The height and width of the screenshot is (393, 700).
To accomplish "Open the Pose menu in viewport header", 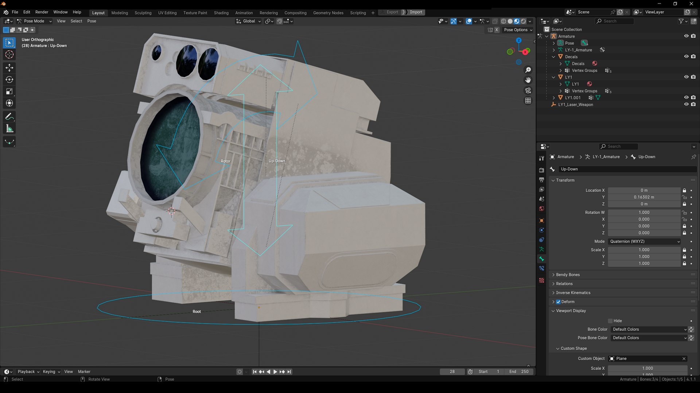I will pyautogui.click(x=92, y=21).
